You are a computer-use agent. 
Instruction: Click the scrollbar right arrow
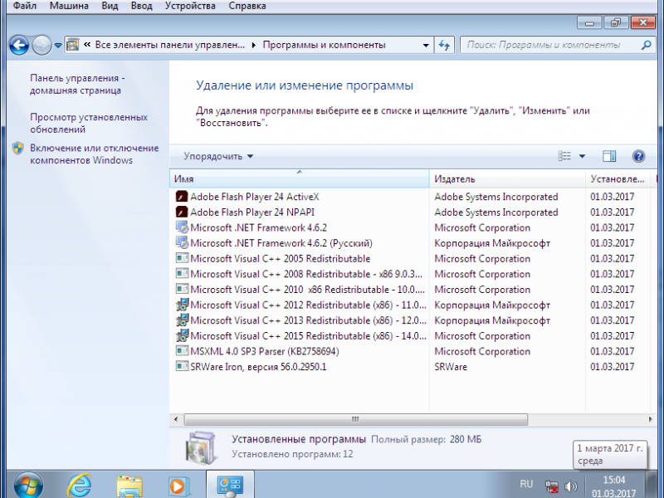pyautogui.click(x=651, y=420)
